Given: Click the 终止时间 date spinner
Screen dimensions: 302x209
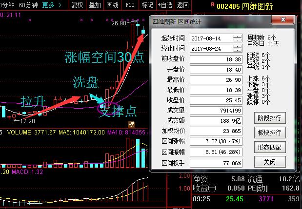Looking at the screenshot, I should pyautogui.click(x=237, y=49).
